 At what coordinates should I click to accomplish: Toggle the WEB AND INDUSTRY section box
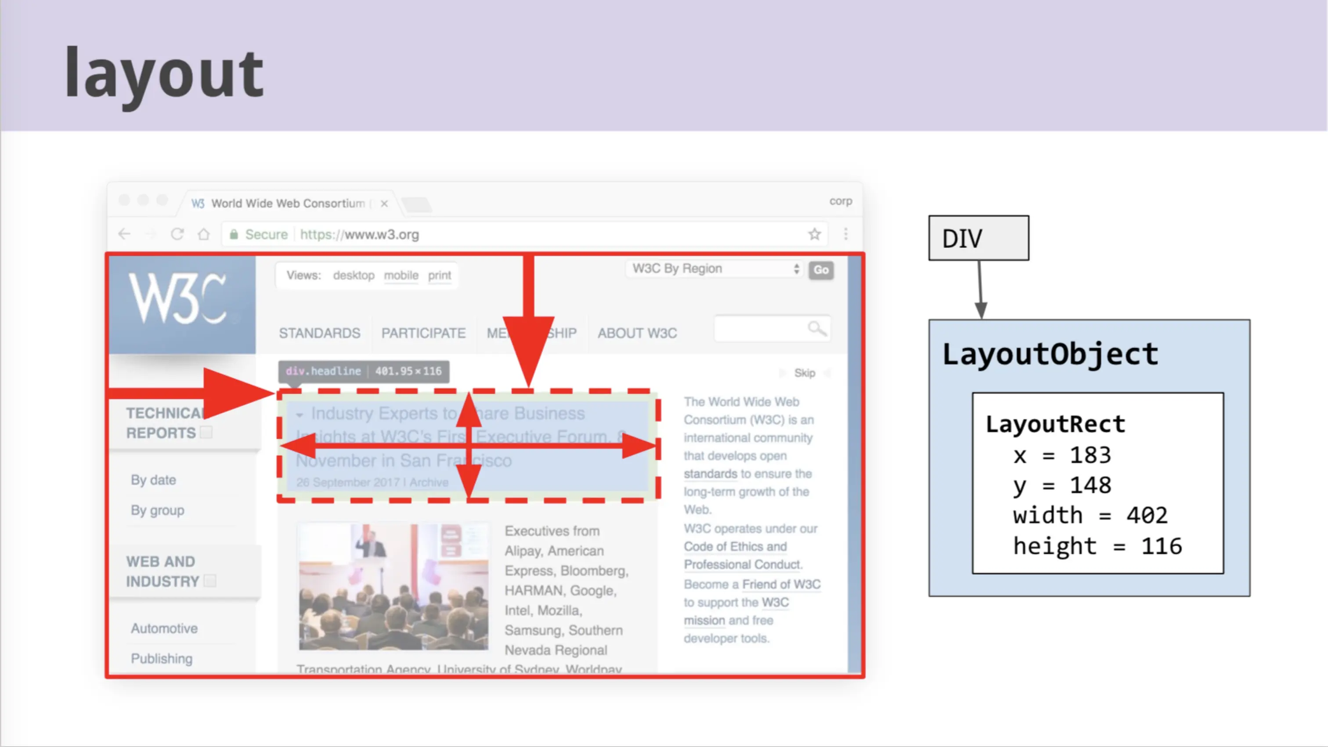210,581
